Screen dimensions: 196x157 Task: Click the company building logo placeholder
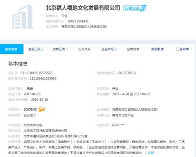22,17
